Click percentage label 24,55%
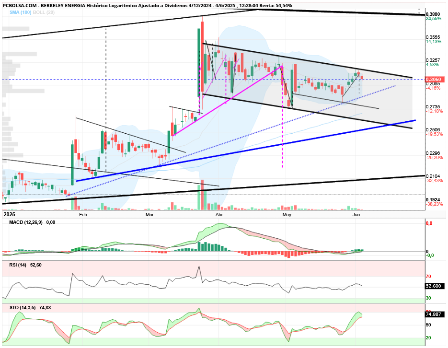The height and width of the screenshot is (348, 448). [434, 19]
